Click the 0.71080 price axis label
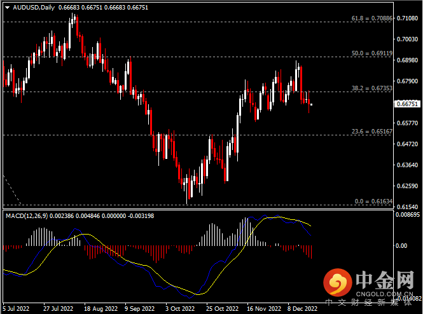The width and height of the screenshot is (423, 314). (406, 18)
